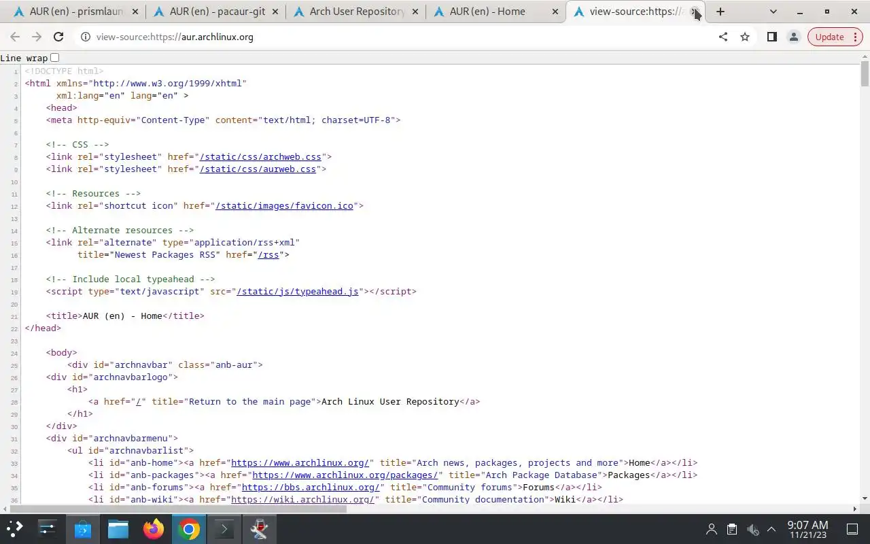Open the /static/css/aurweb.css link
The width and height of the screenshot is (870, 544).
click(x=258, y=169)
